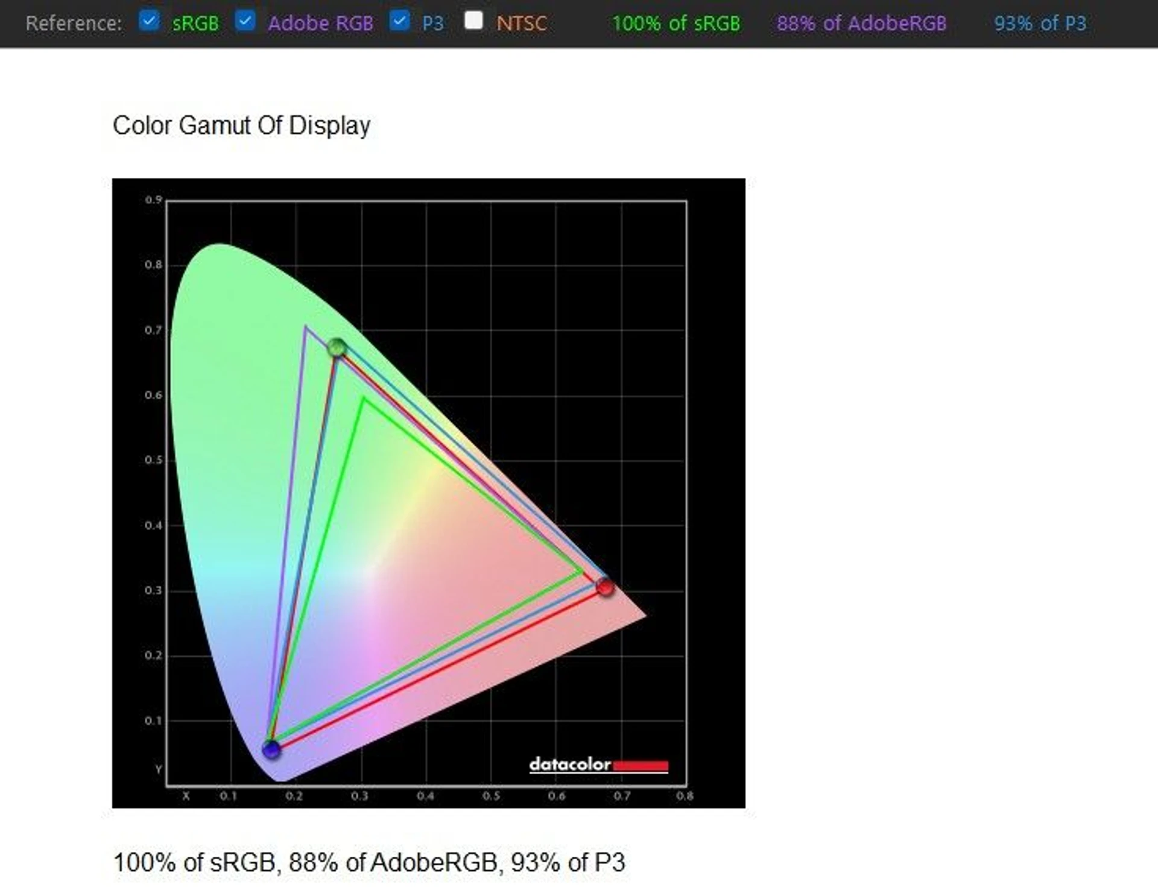Enable the NTSC reference checkbox
The height and width of the screenshot is (887, 1158).
coord(473,21)
